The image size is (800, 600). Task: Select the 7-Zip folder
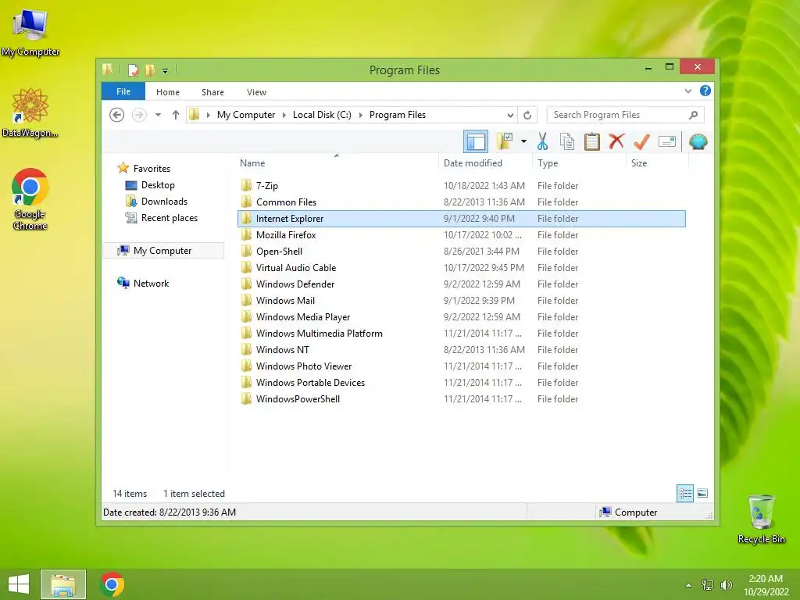[461, 186]
